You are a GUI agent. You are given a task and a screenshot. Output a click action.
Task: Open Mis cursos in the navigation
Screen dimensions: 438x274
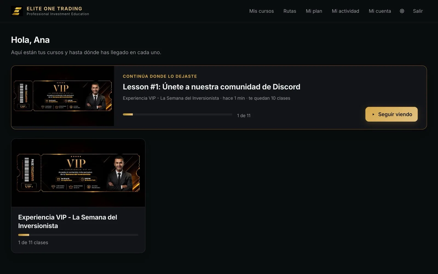261,11
